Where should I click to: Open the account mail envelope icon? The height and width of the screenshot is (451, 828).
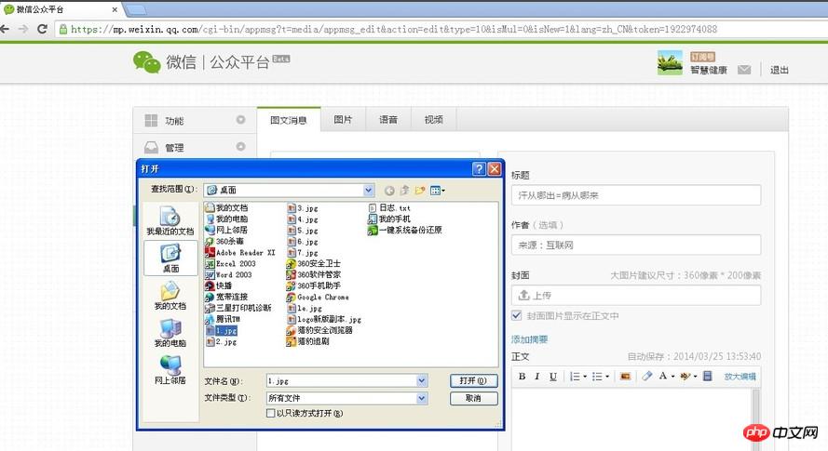coord(744,70)
